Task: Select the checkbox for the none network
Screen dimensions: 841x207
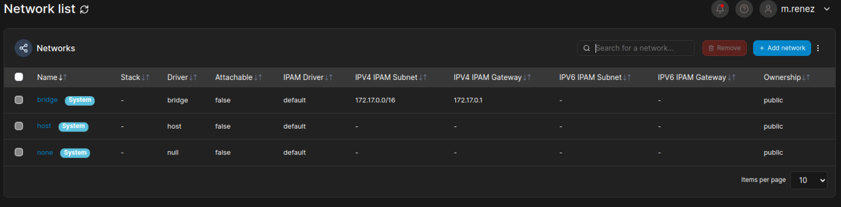Action: pyautogui.click(x=19, y=152)
